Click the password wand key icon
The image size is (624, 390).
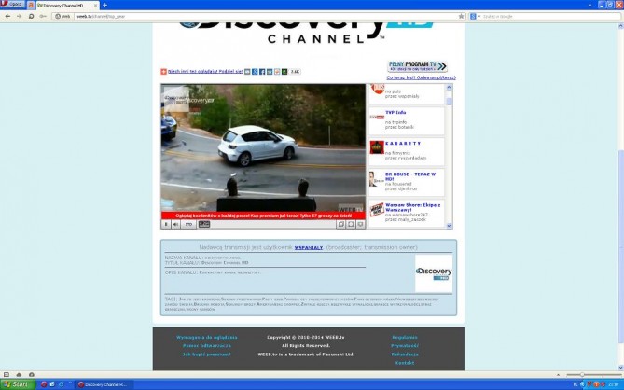click(x=43, y=16)
